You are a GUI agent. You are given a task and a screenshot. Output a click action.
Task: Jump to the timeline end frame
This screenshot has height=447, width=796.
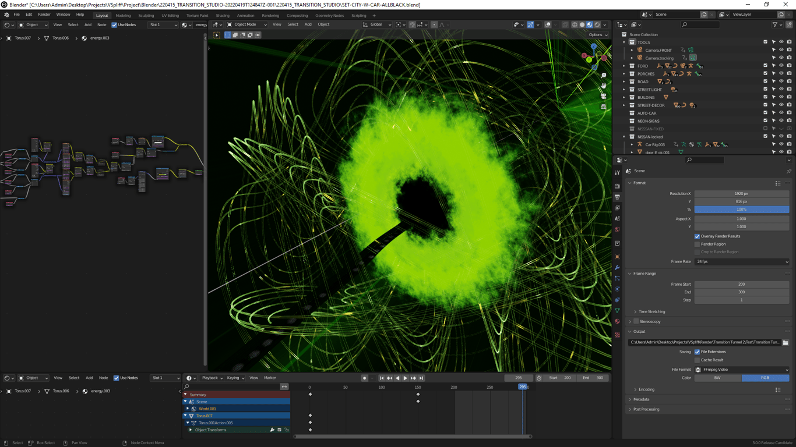(421, 378)
